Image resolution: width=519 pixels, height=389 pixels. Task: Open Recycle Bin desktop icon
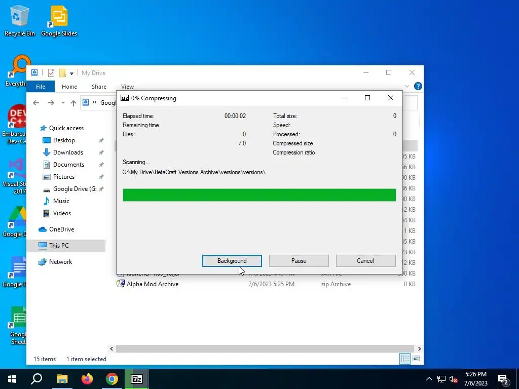click(20, 20)
